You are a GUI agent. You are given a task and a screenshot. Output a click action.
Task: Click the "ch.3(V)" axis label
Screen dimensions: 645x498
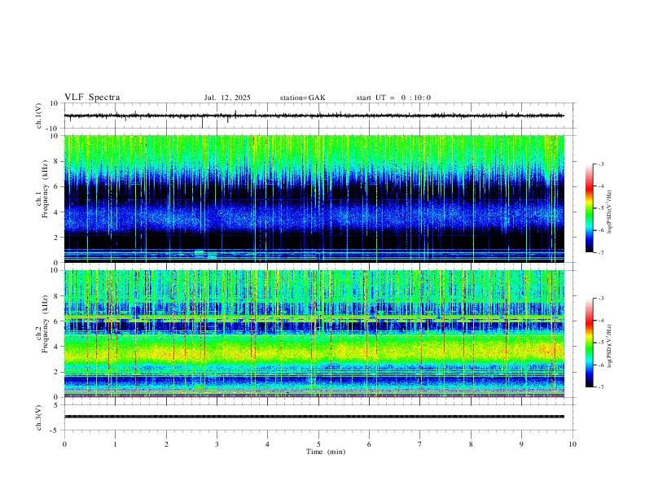39,417
